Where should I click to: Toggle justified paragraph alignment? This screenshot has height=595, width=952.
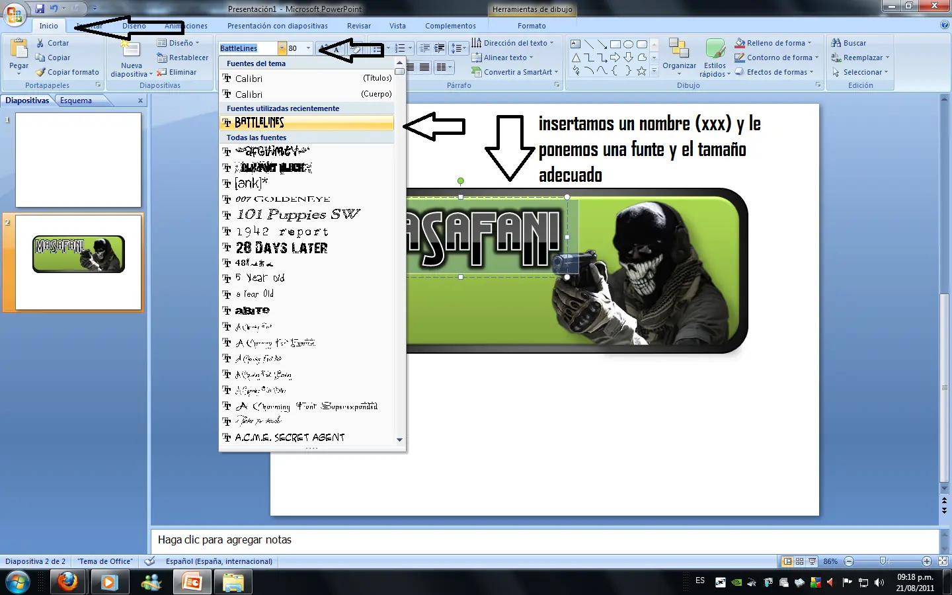click(x=424, y=67)
